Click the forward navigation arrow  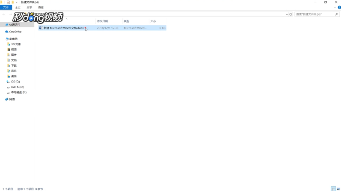[10, 15]
